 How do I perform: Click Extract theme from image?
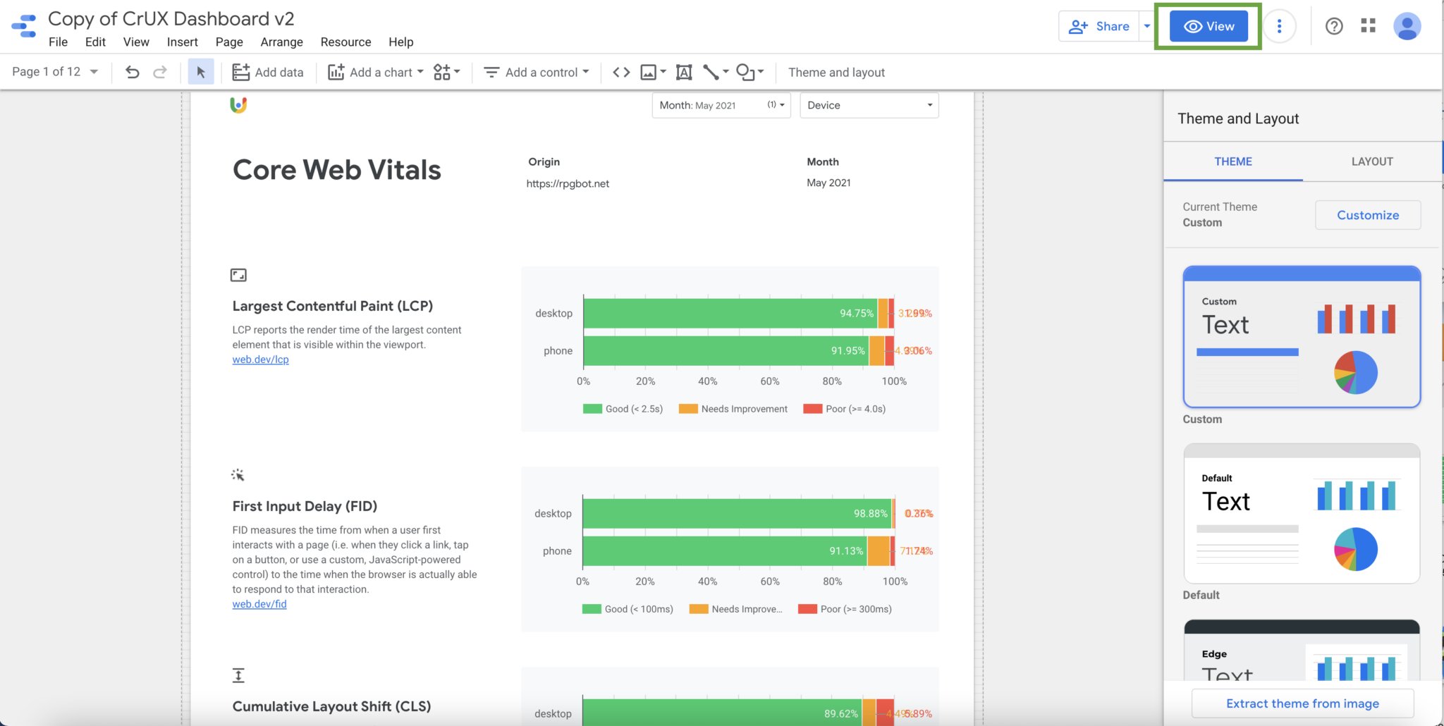point(1302,703)
